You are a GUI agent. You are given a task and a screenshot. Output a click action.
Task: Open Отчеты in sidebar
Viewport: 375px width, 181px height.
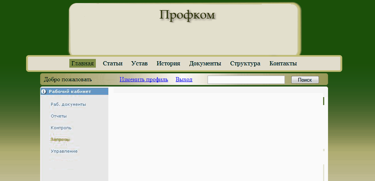(x=59, y=116)
